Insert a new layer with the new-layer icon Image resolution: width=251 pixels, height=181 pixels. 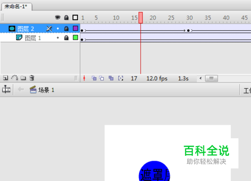pos(6,78)
